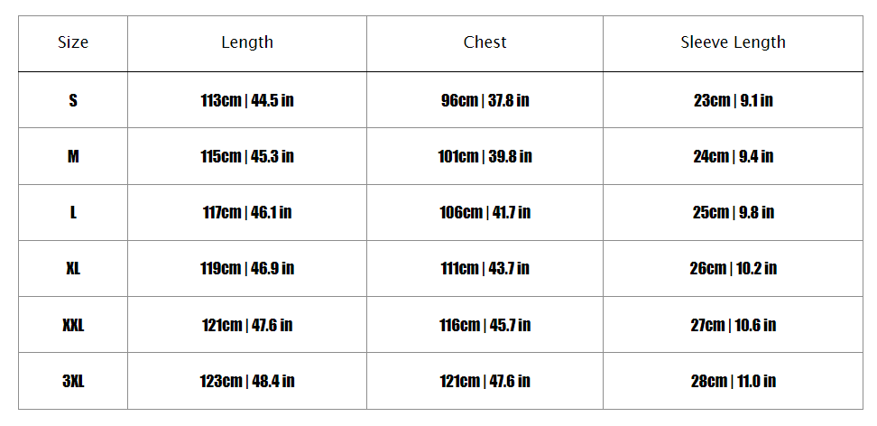Click the 113cm | 44.5 in length cell

tap(247, 100)
